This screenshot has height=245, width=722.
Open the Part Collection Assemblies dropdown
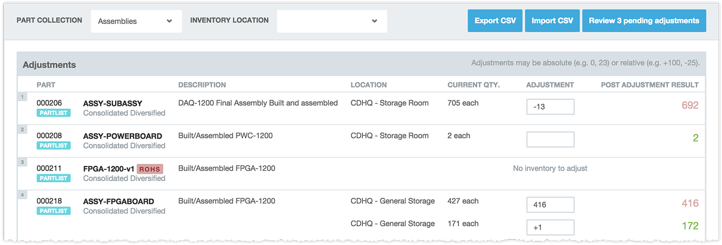tap(136, 21)
